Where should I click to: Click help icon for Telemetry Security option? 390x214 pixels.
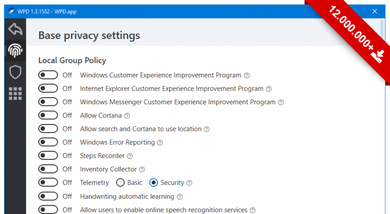click(x=189, y=183)
